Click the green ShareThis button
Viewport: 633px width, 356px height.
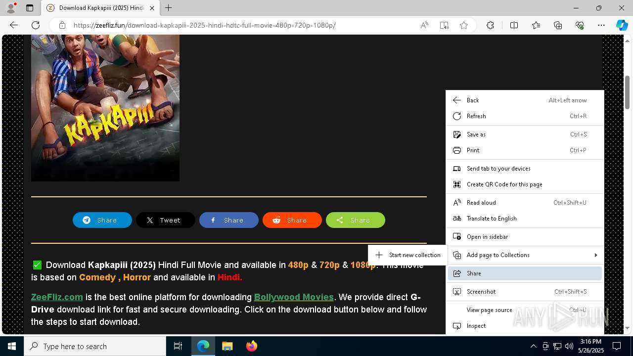[x=356, y=220]
